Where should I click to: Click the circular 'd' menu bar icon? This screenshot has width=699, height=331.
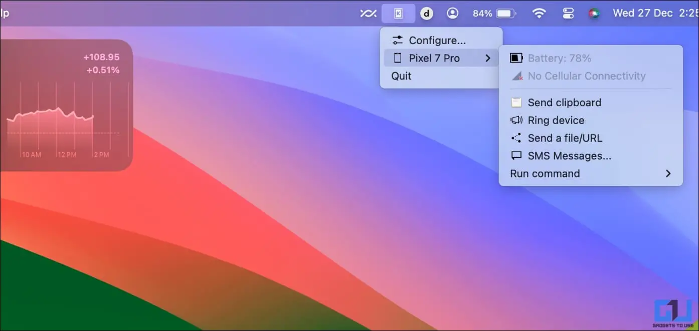click(426, 14)
